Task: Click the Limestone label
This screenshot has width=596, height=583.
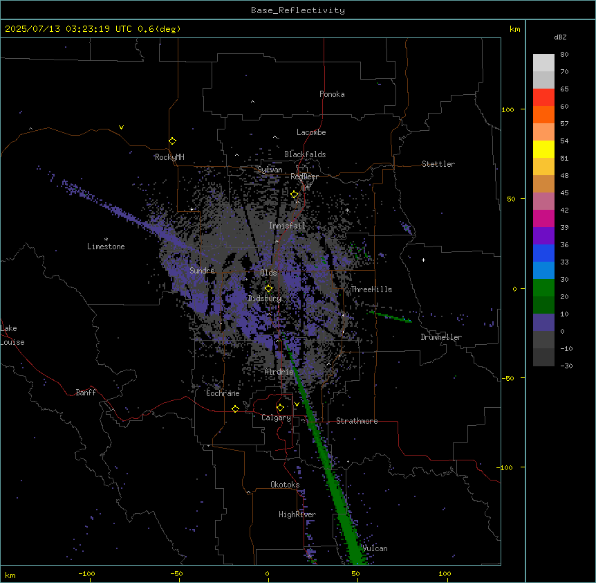Action: click(106, 246)
